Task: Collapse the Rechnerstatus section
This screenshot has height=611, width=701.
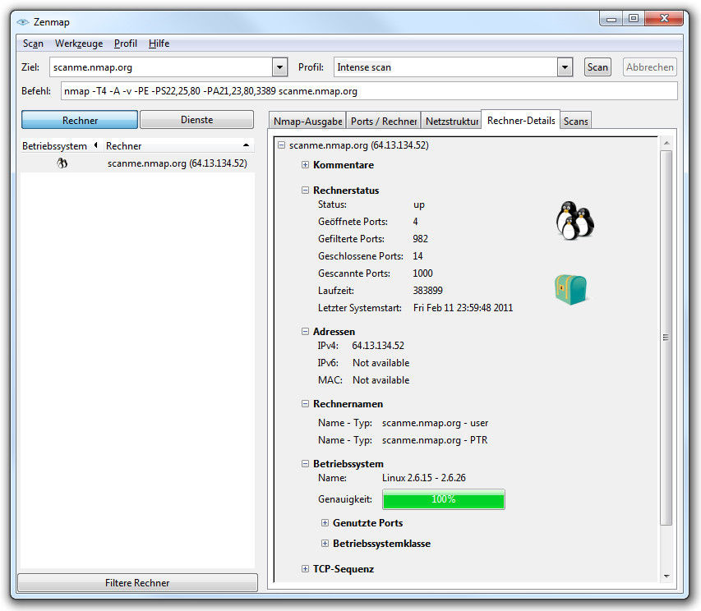Action: coord(305,191)
